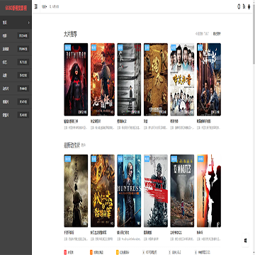Viewport: 255px width, 255px height.
Task: Open the 电影 category in the sidebar
Action: [x=16, y=35]
